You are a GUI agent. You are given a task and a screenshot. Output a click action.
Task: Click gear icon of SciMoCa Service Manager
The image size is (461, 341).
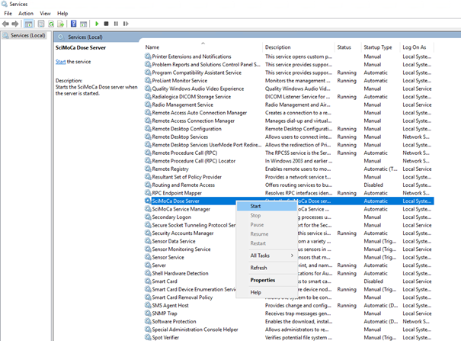point(148,209)
